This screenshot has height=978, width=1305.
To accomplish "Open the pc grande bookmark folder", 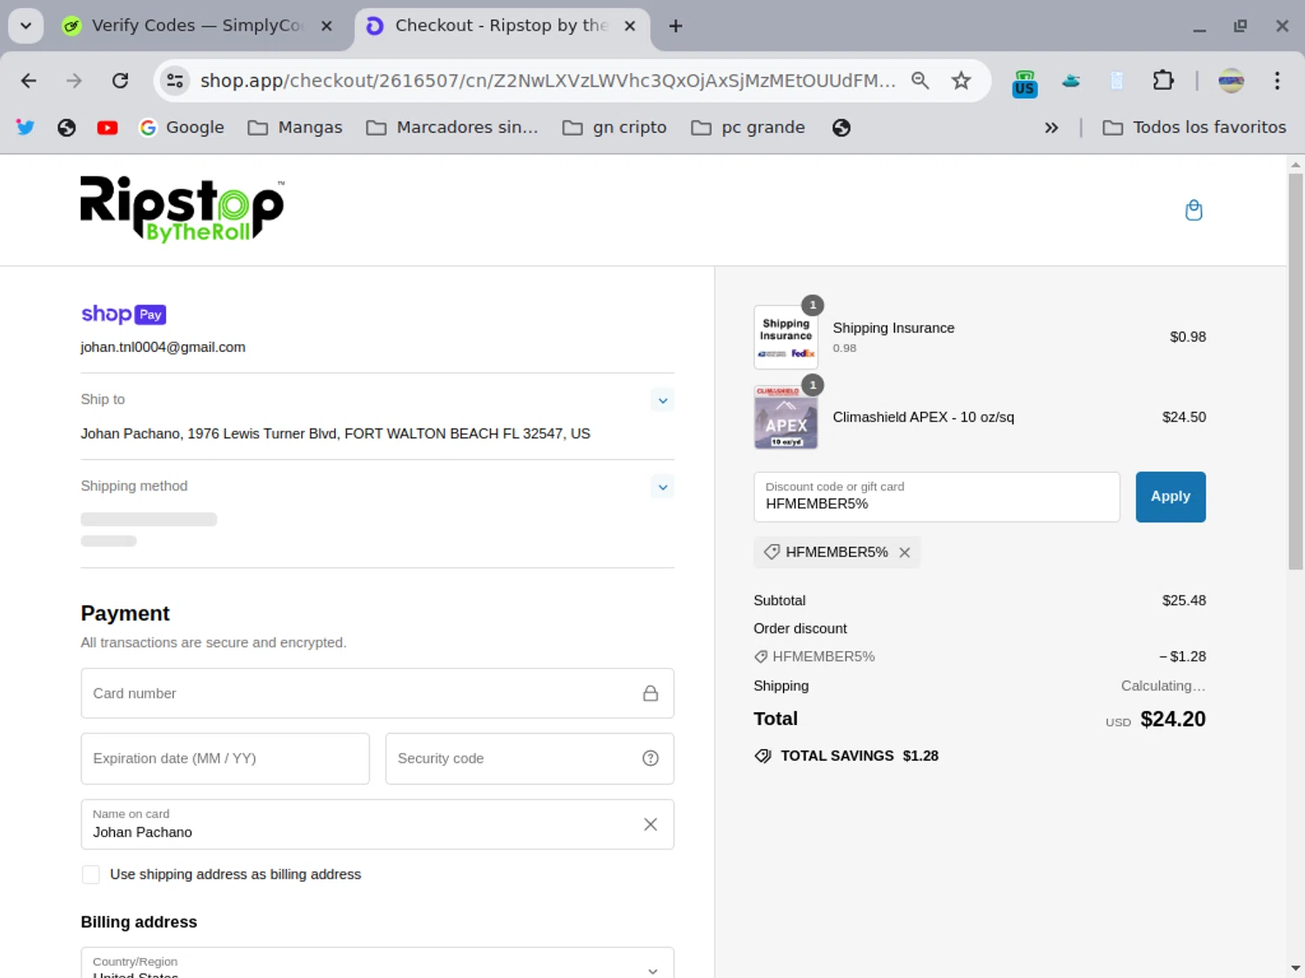I will [x=748, y=128].
